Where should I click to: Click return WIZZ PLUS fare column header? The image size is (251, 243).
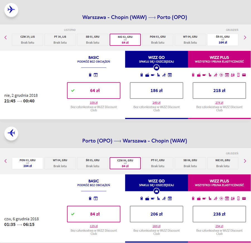coord(219,183)
